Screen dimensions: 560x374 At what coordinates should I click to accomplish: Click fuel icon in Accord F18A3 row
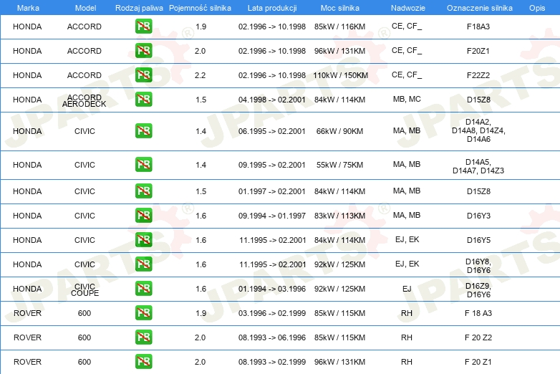pos(143,26)
